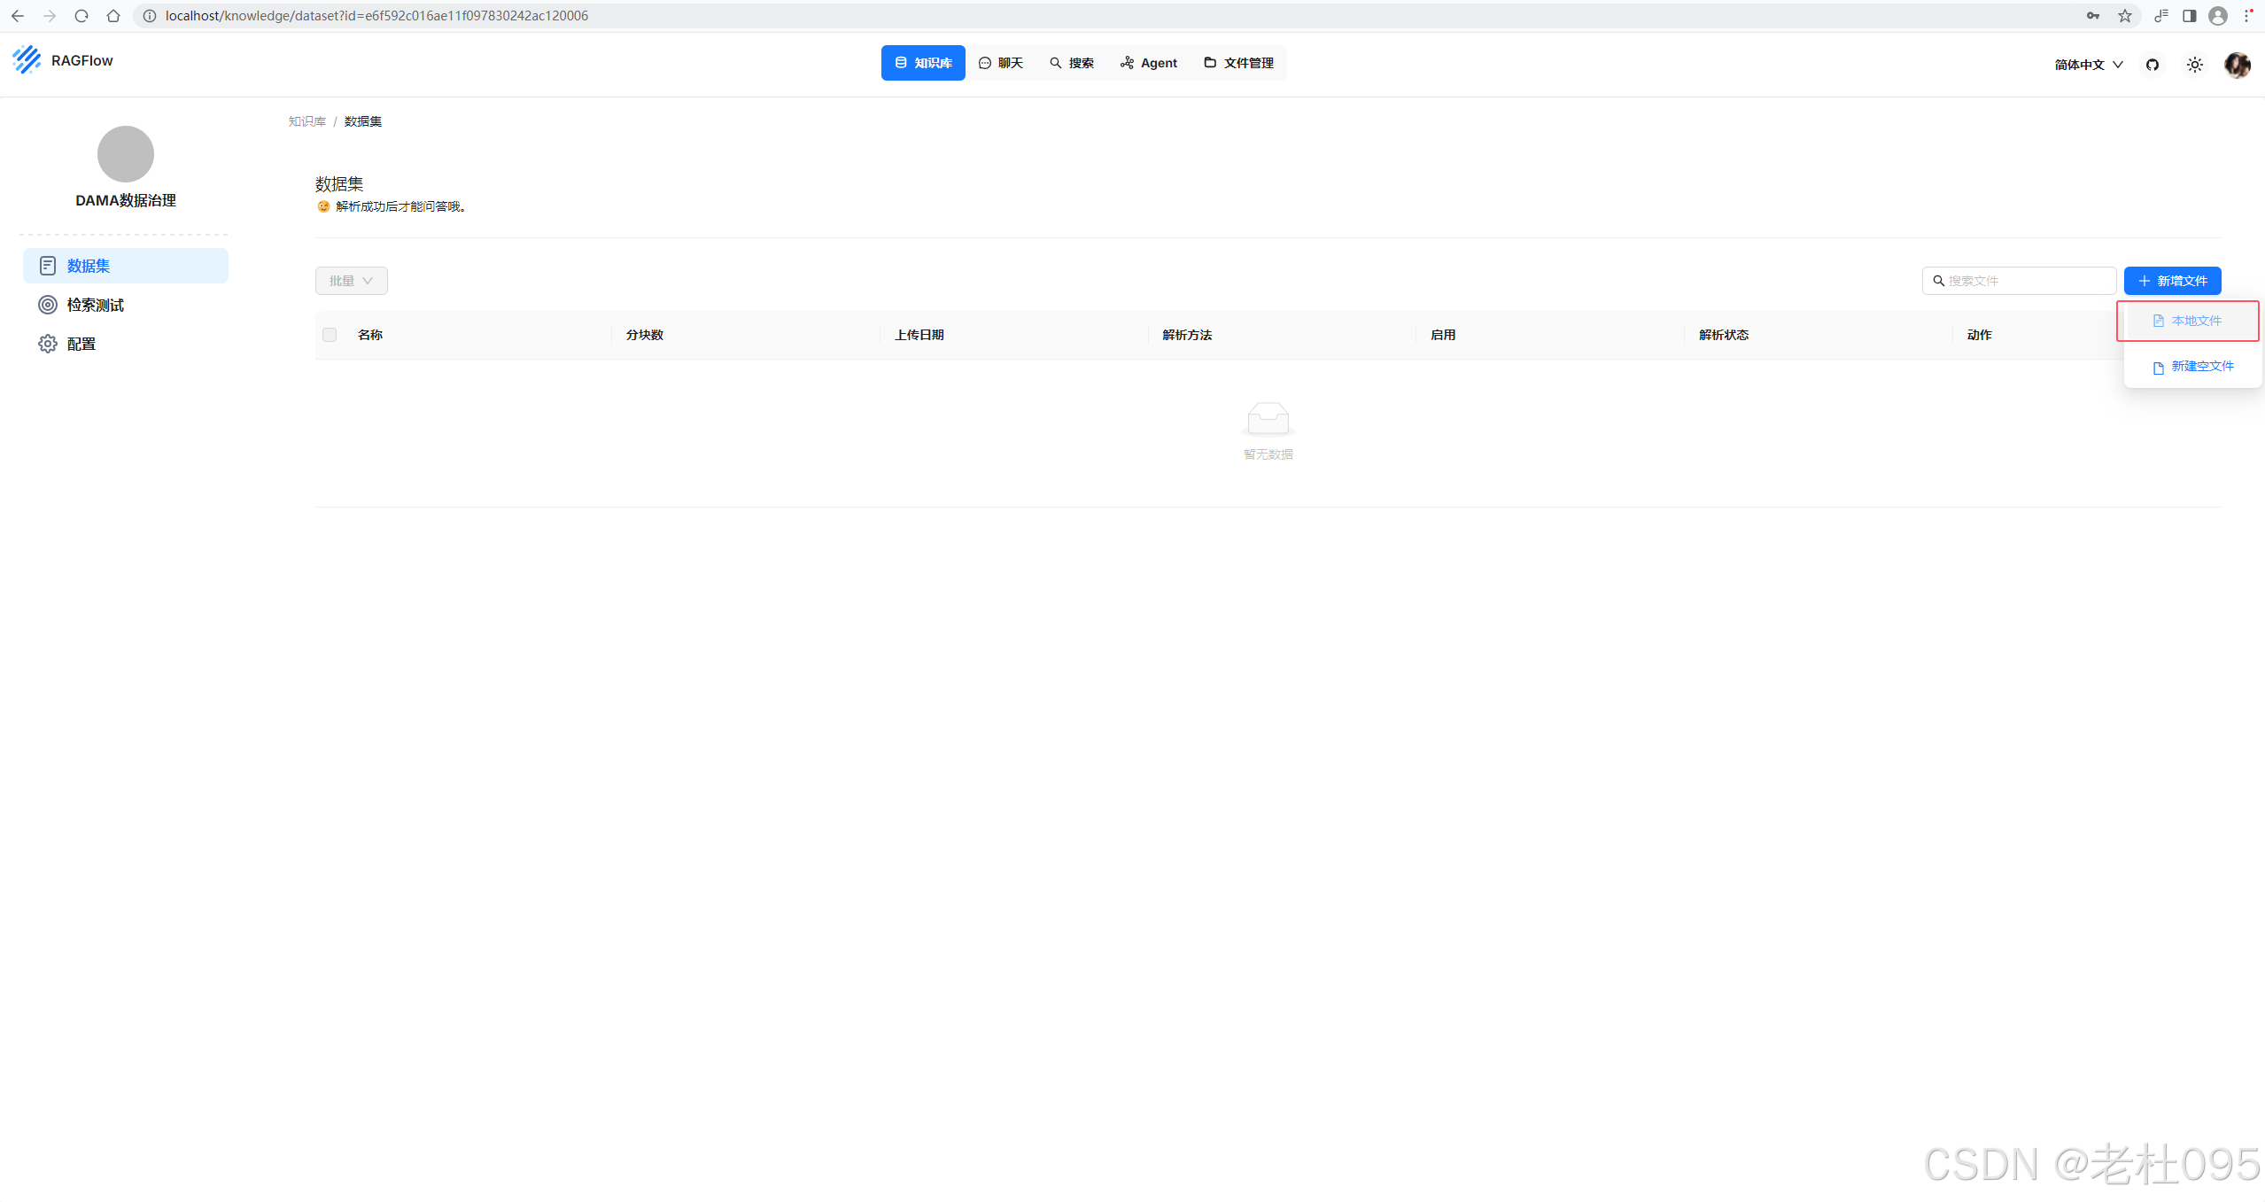Click 知识库 breadcrumb link

306,121
